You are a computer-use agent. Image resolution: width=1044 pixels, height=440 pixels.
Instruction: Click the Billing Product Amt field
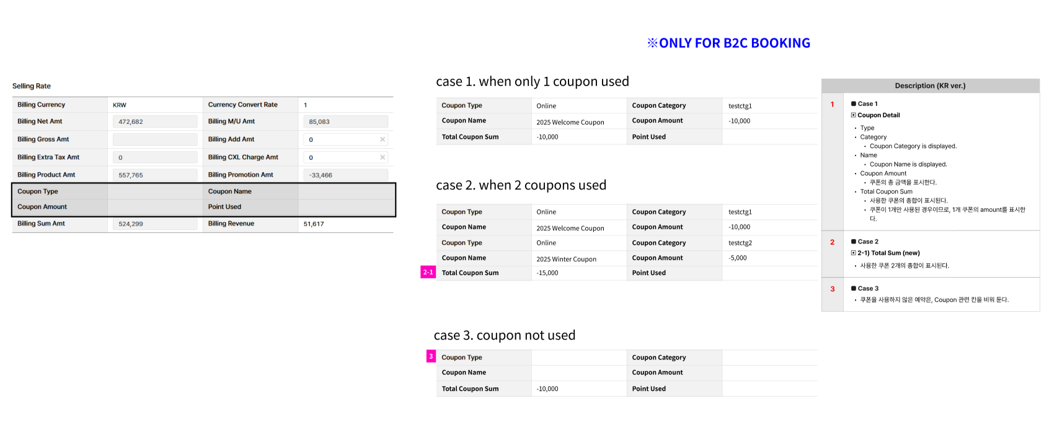tap(155, 175)
